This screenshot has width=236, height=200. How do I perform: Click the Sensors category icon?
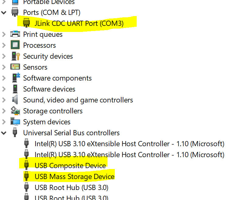(15, 67)
